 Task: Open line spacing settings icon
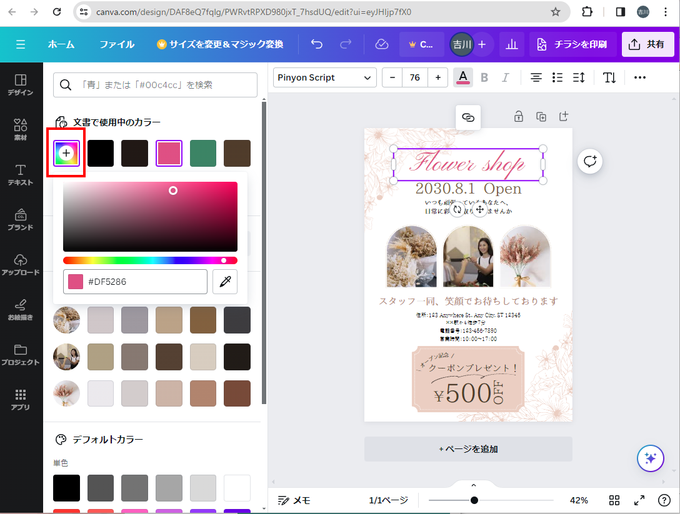click(579, 77)
